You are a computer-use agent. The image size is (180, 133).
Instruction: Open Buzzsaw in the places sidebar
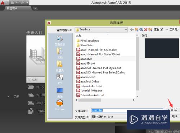coord(60,105)
